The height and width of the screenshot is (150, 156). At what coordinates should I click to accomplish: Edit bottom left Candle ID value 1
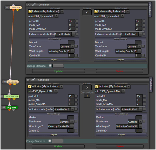coord(71,131)
